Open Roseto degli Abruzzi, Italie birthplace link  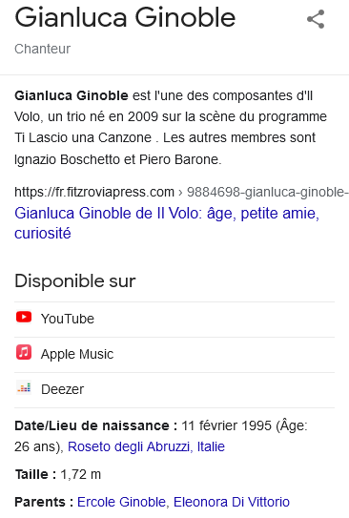146,446
